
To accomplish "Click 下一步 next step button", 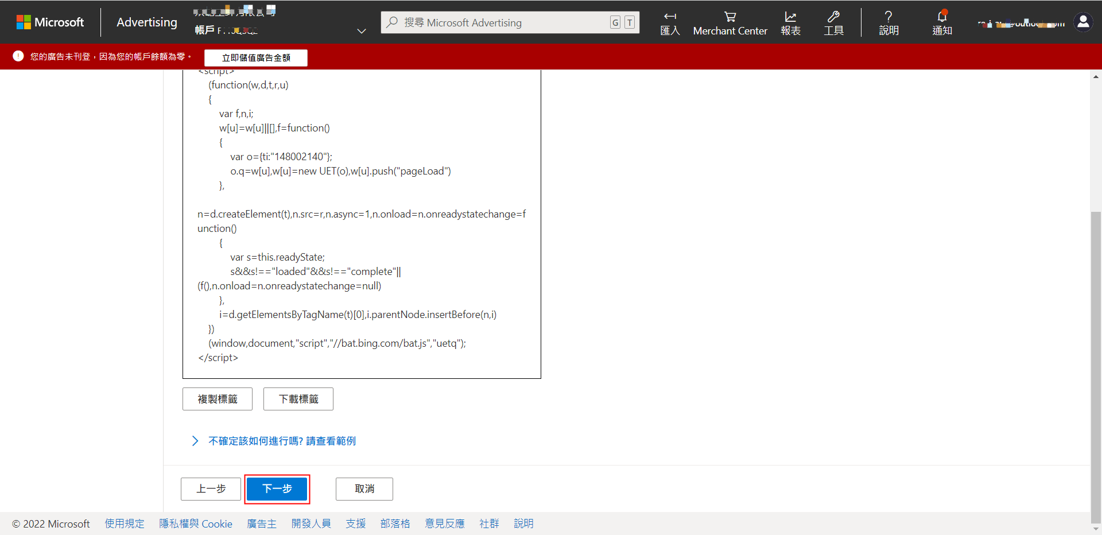I will (277, 489).
